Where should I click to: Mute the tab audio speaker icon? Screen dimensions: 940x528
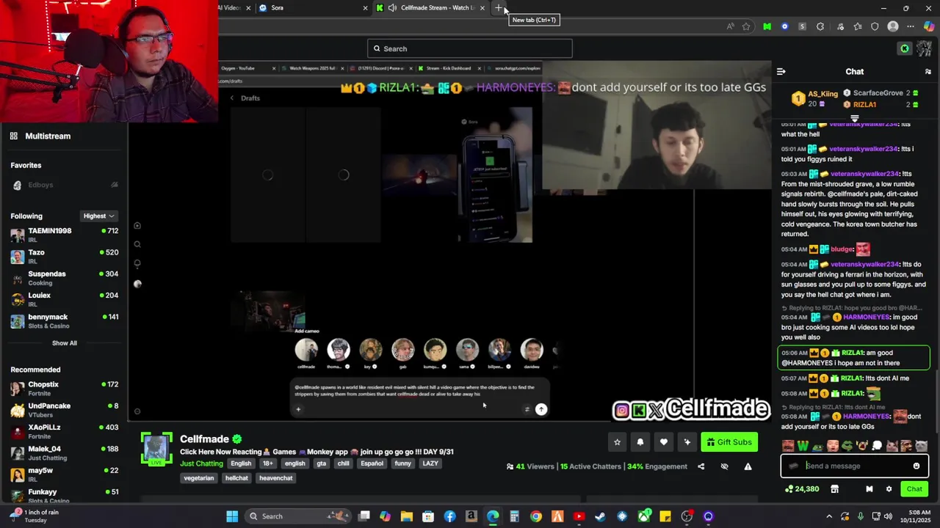[x=392, y=8]
